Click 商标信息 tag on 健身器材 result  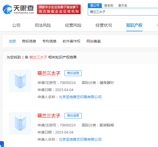click(x=73, y=73)
